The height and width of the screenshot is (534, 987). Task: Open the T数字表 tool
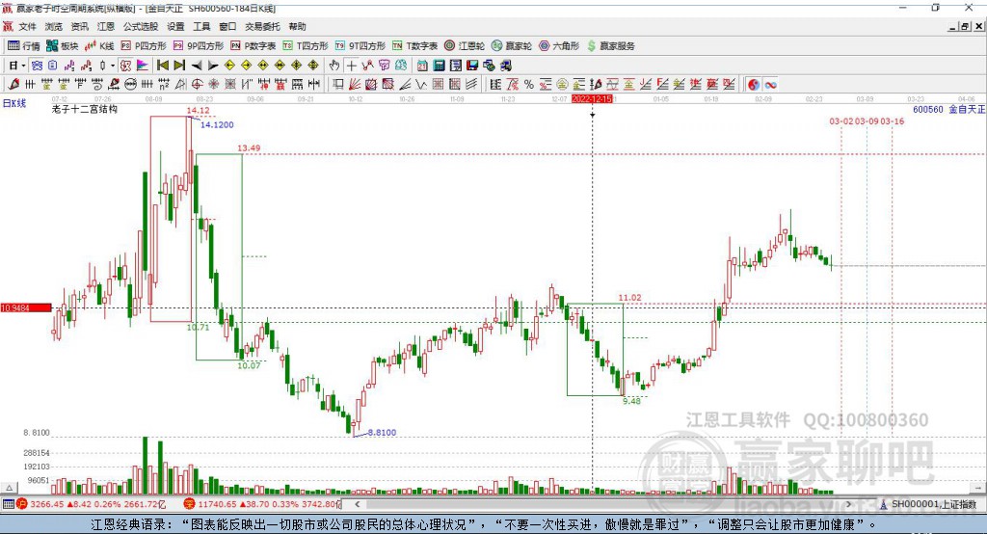[x=414, y=46]
